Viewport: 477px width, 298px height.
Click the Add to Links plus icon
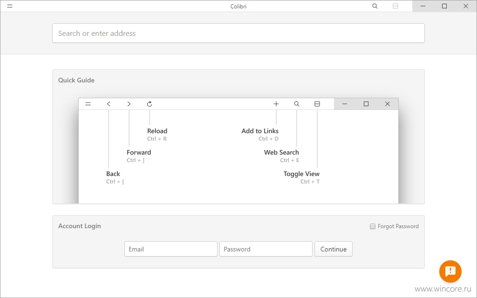[x=276, y=104]
